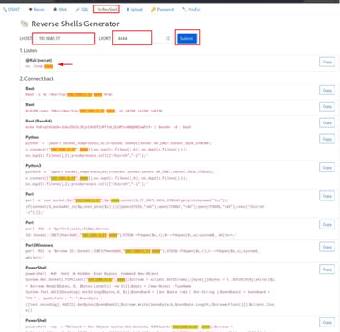Image resolution: width=340 pixels, height=332 pixels.
Task: Copy the Perl -MIO fork command
Action: (x=327, y=224)
